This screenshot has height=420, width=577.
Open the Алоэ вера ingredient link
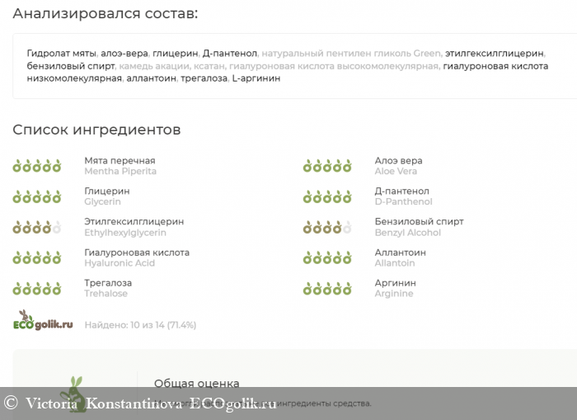pyautogui.click(x=398, y=161)
